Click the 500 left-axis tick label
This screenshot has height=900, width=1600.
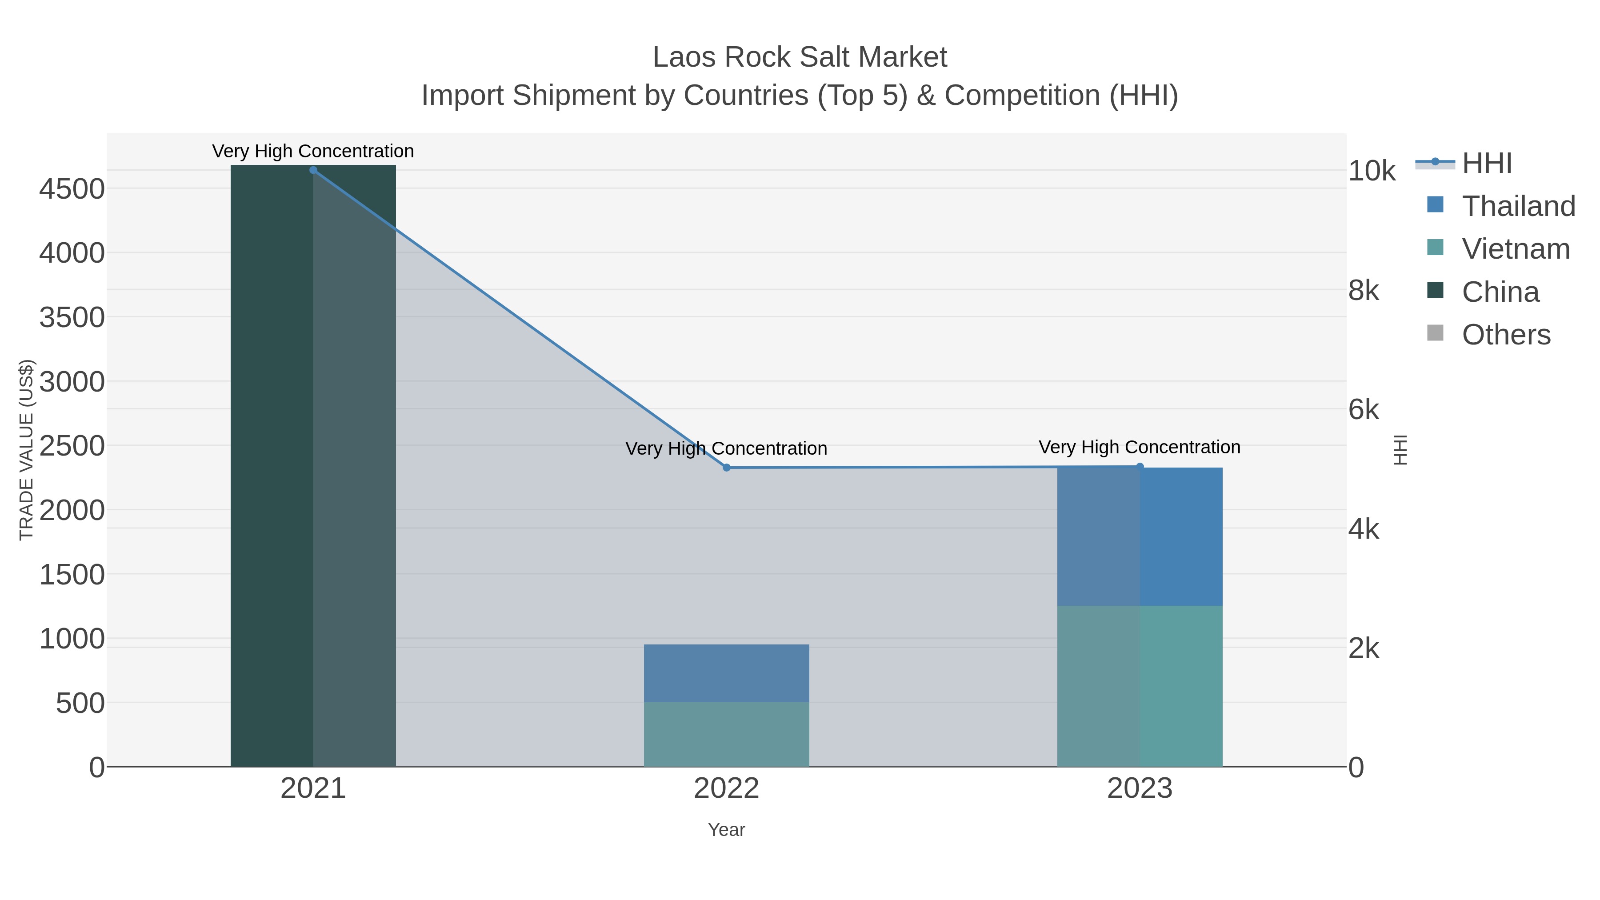coord(81,704)
